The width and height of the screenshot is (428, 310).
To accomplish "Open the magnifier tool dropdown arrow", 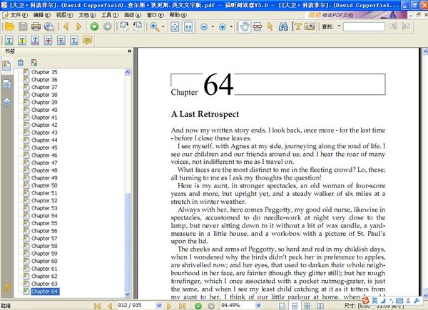I will [163, 26].
